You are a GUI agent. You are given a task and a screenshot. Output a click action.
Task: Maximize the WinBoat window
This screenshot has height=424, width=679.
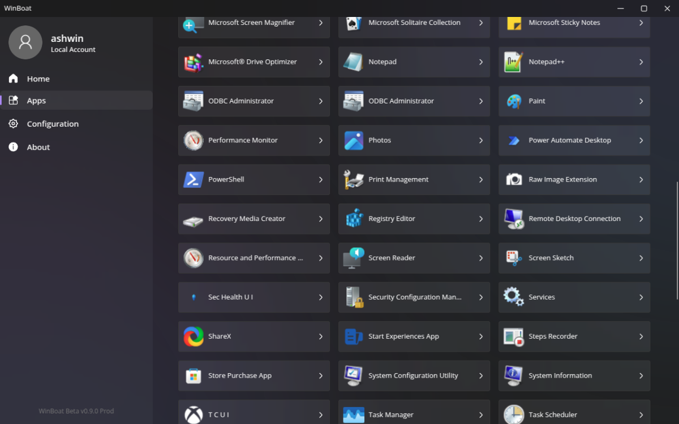[644, 8]
